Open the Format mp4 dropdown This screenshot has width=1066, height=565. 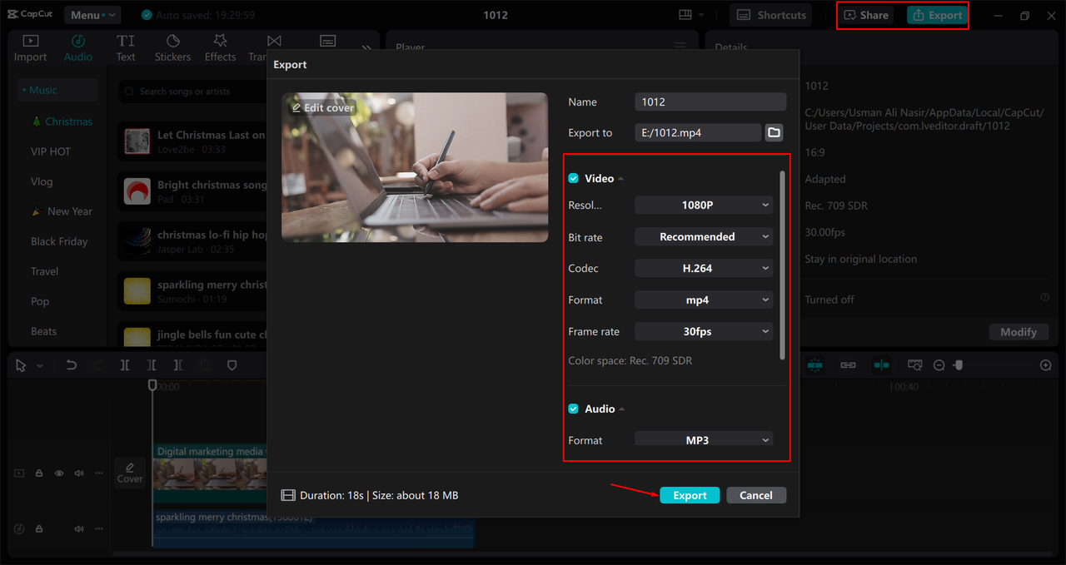(x=704, y=300)
